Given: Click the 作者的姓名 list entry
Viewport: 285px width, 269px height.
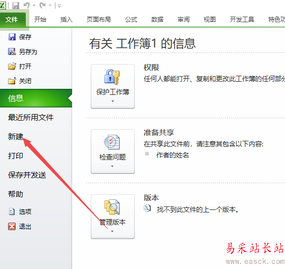Looking at the screenshot, I should (173, 155).
